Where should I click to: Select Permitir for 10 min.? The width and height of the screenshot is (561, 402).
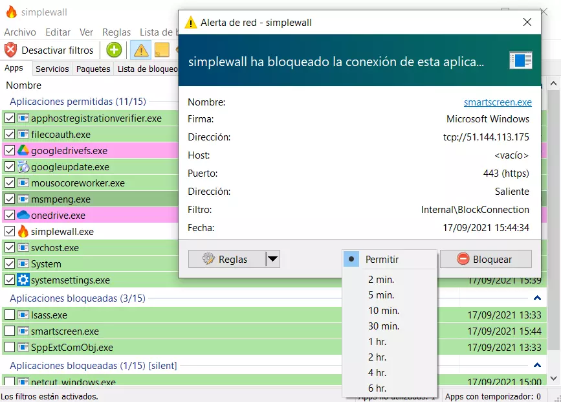[x=390, y=310]
